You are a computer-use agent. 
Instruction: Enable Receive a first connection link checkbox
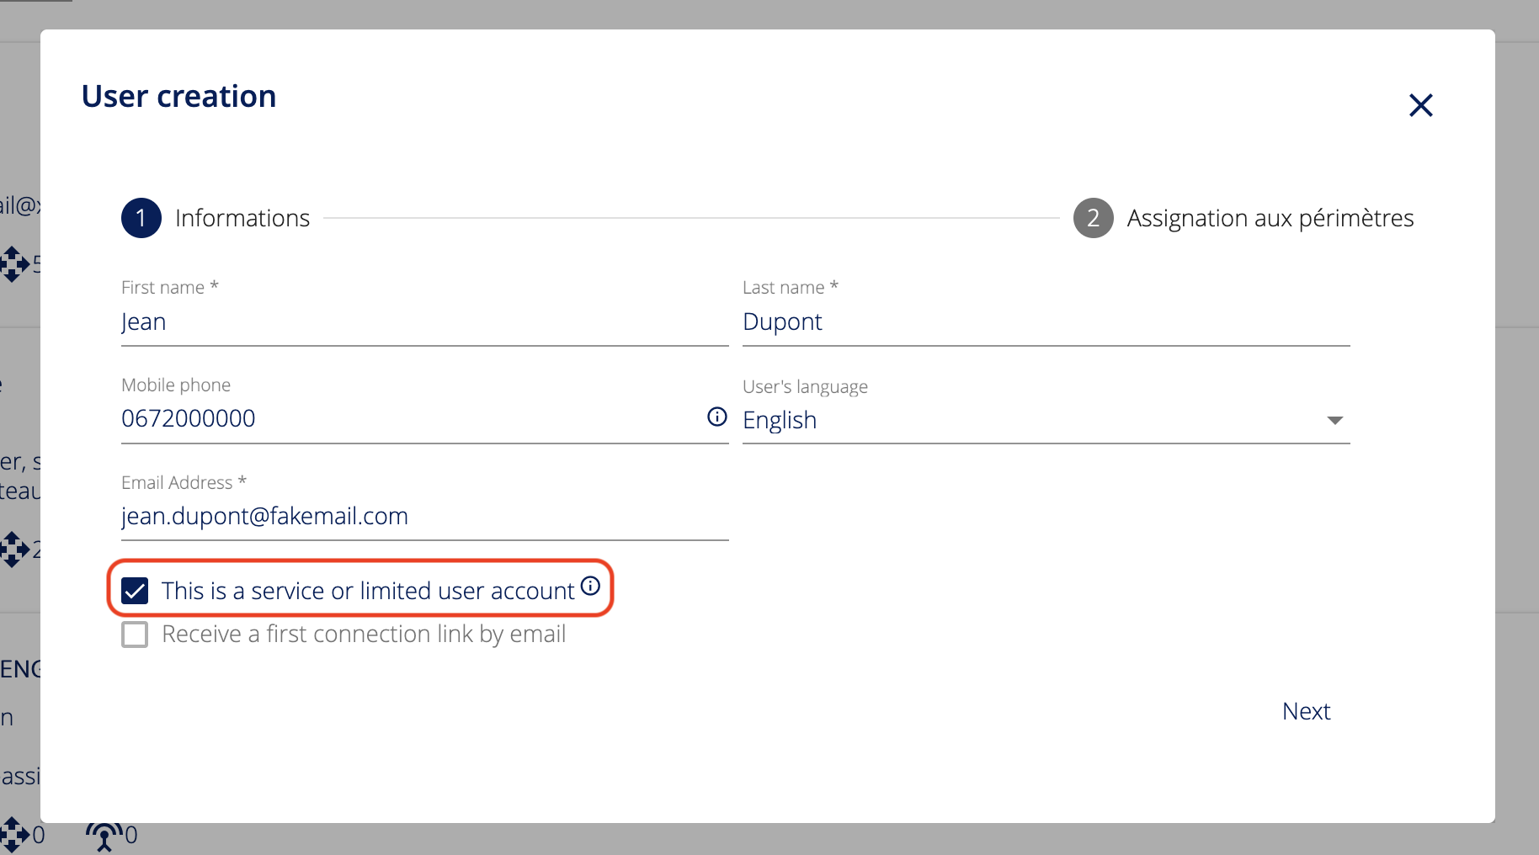[135, 635]
